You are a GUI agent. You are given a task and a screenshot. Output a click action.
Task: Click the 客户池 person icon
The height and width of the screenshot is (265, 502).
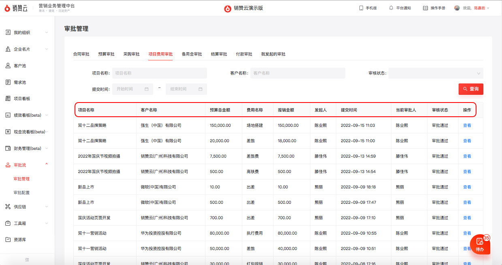pos(8,66)
